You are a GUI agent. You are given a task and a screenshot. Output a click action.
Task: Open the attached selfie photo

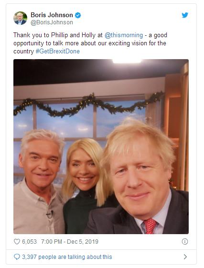click(x=101, y=146)
